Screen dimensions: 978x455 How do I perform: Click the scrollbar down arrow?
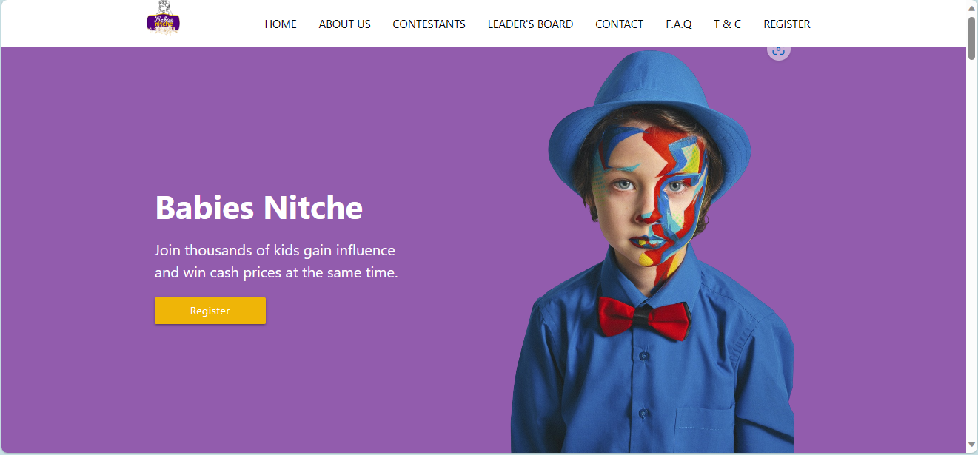pos(971,445)
